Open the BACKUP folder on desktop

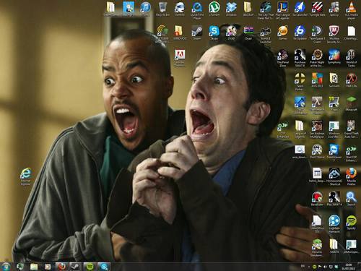pyautogui.click(x=248, y=9)
